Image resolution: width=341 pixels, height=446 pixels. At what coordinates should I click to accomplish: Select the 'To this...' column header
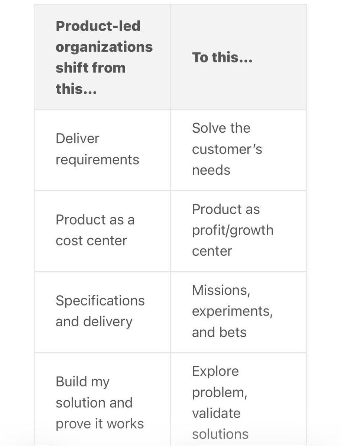(x=238, y=57)
